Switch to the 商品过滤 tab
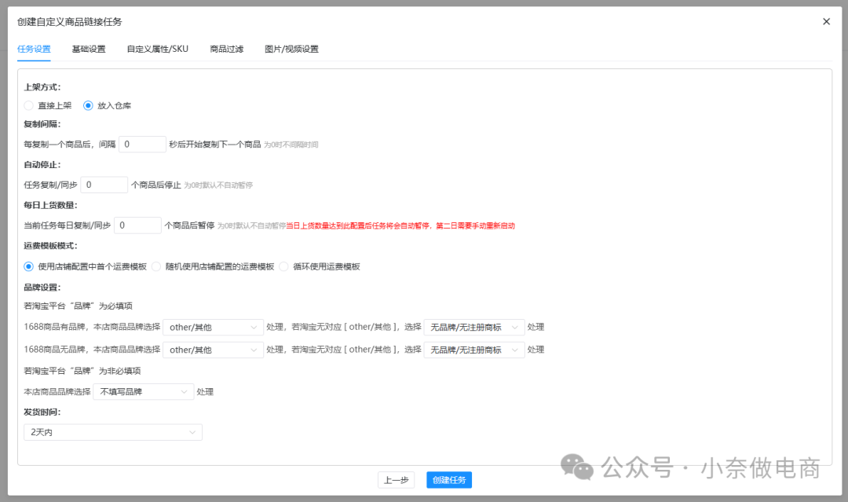848x502 pixels. [227, 49]
